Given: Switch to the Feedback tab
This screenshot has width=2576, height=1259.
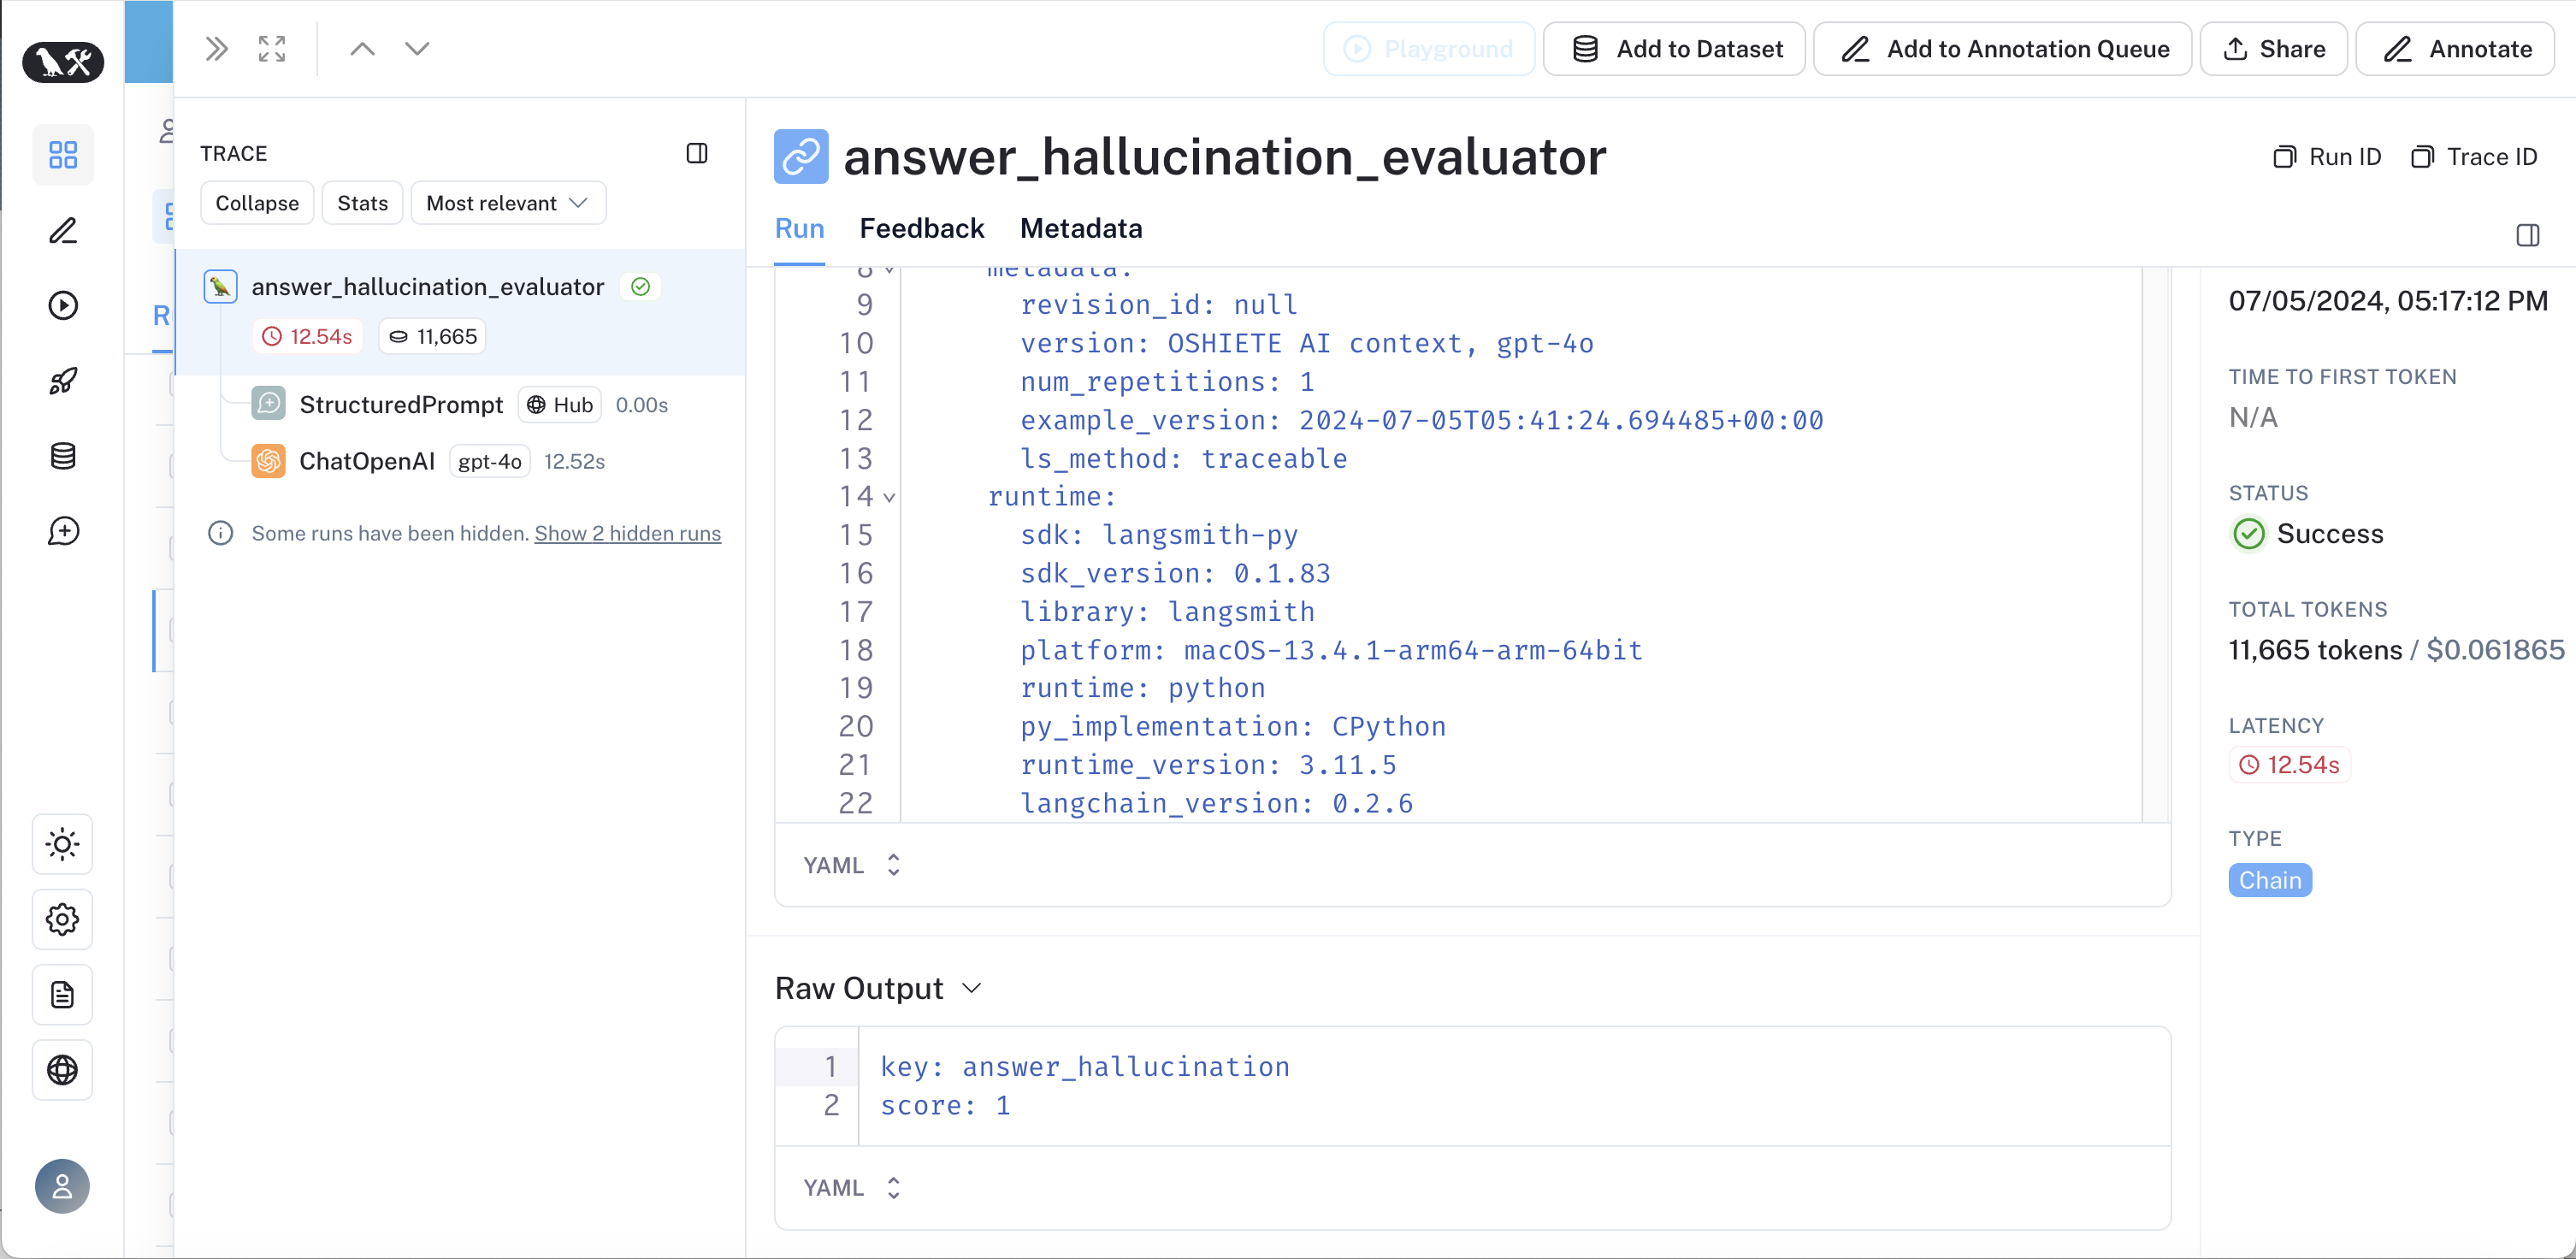Looking at the screenshot, I should tap(922, 229).
